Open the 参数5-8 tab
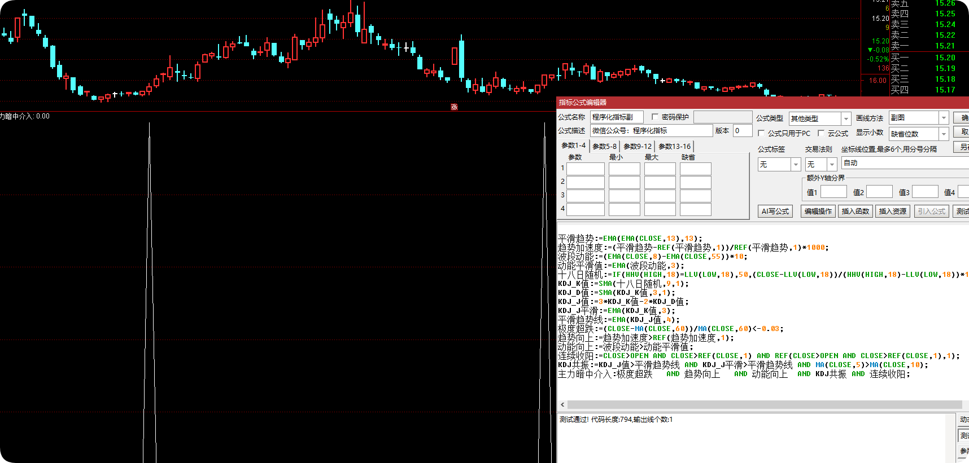This screenshot has height=463, width=969. tap(604, 147)
